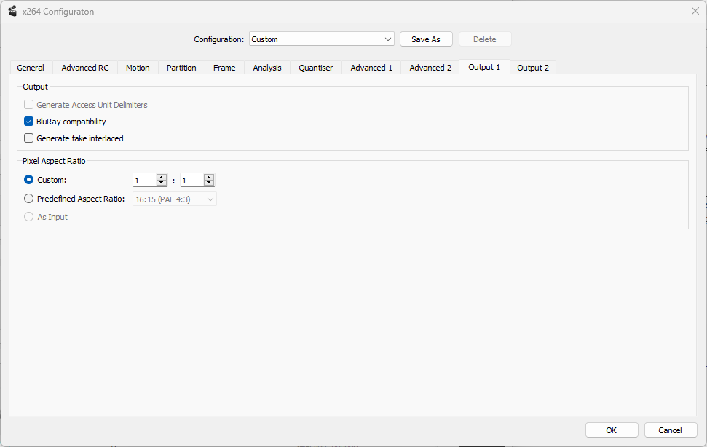The width and height of the screenshot is (707, 447).
Task: Select the Analysis tab
Action: [267, 68]
